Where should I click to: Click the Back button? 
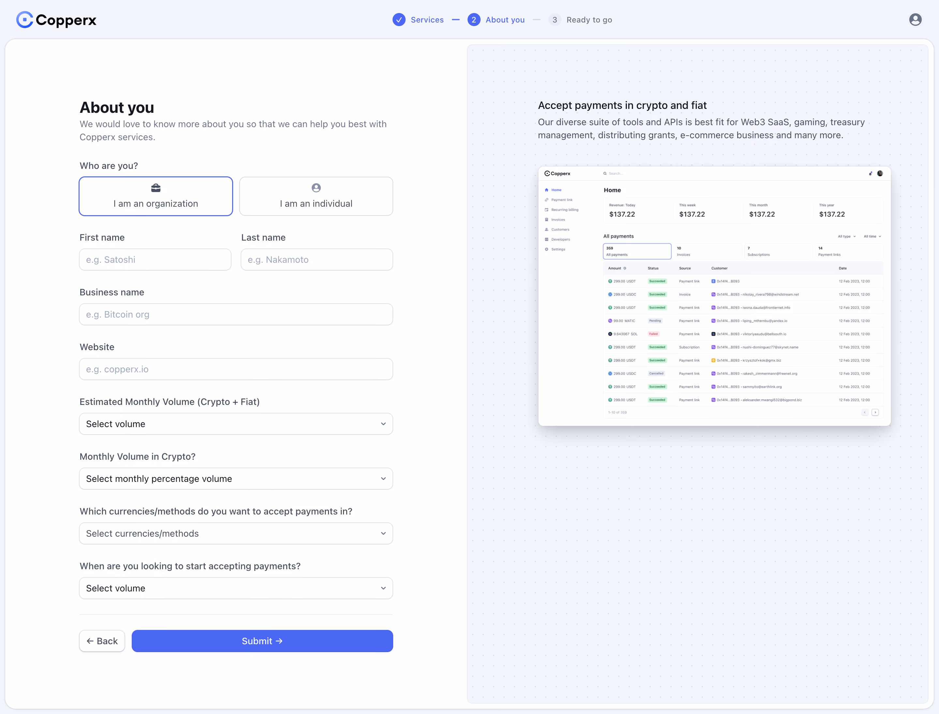tap(102, 641)
